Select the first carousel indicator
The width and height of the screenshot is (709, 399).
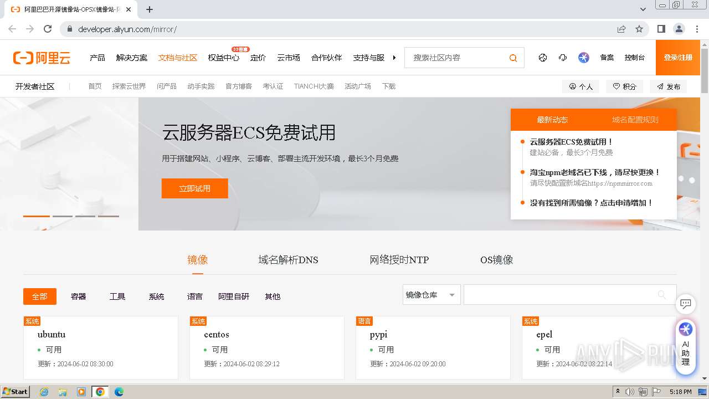click(37, 216)
